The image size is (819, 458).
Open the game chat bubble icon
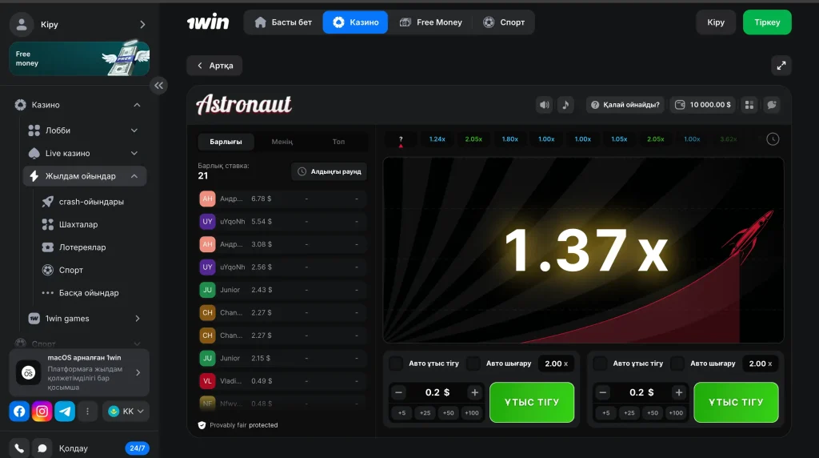click(771, 105)
